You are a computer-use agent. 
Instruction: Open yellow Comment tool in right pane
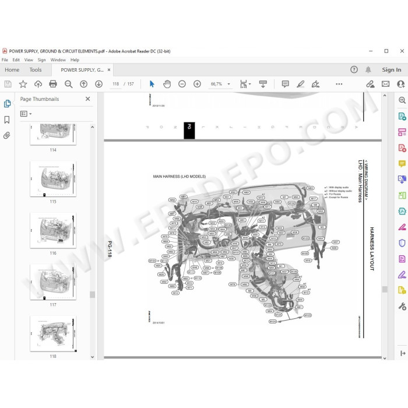click(402, 164)
